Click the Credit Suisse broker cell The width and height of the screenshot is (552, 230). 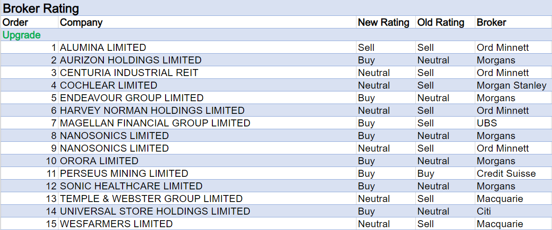pyautogui.click(x=506, y=174)
